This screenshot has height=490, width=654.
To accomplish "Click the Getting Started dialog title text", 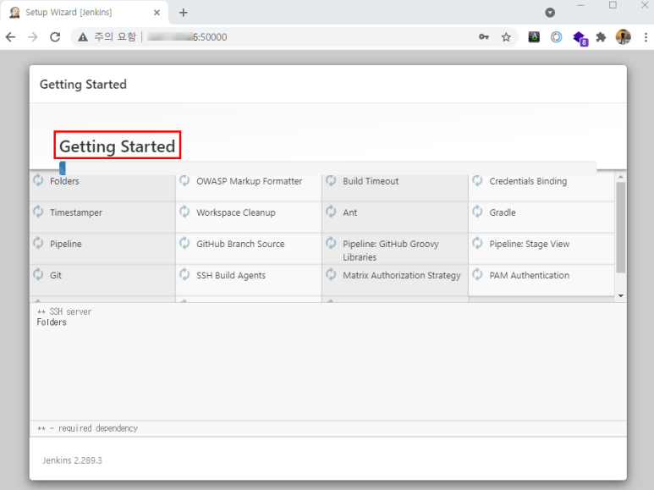I will pos(83,85).
